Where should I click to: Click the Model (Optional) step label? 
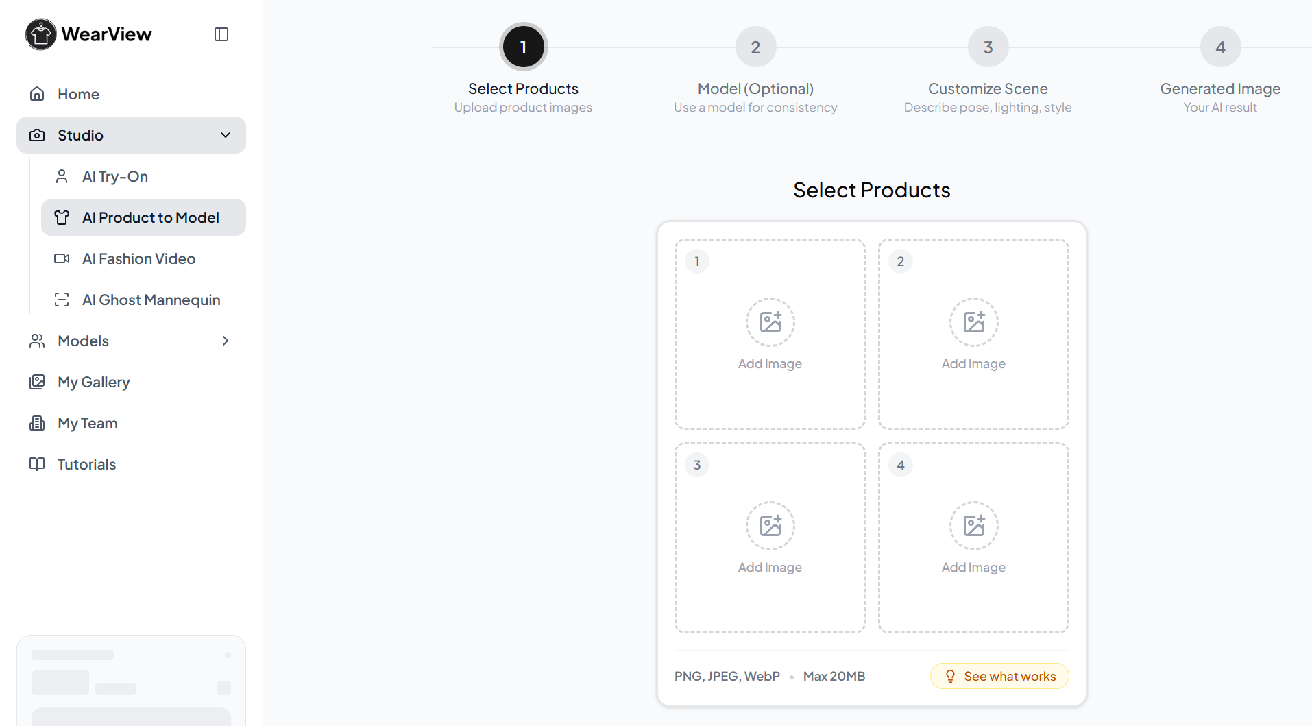click(755, 88)
